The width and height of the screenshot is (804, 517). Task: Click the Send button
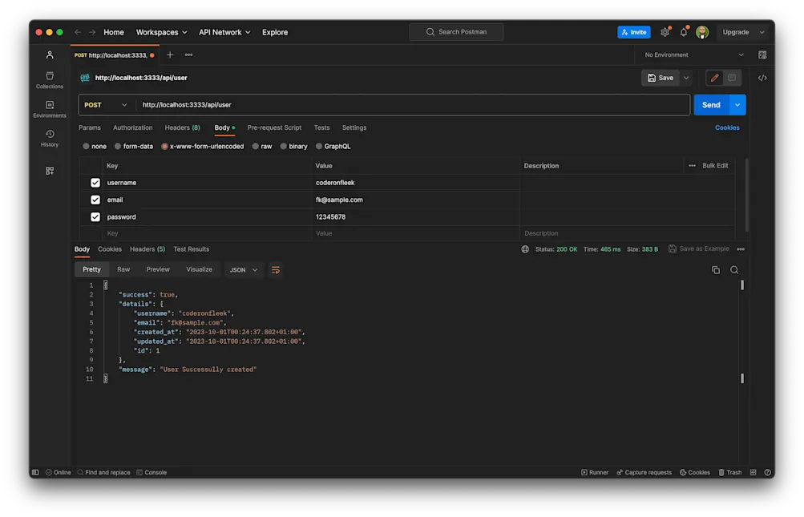(x=710, y=104)
